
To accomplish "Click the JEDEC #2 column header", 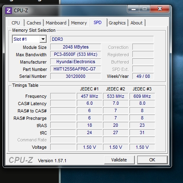I will [x=116, y=89].
